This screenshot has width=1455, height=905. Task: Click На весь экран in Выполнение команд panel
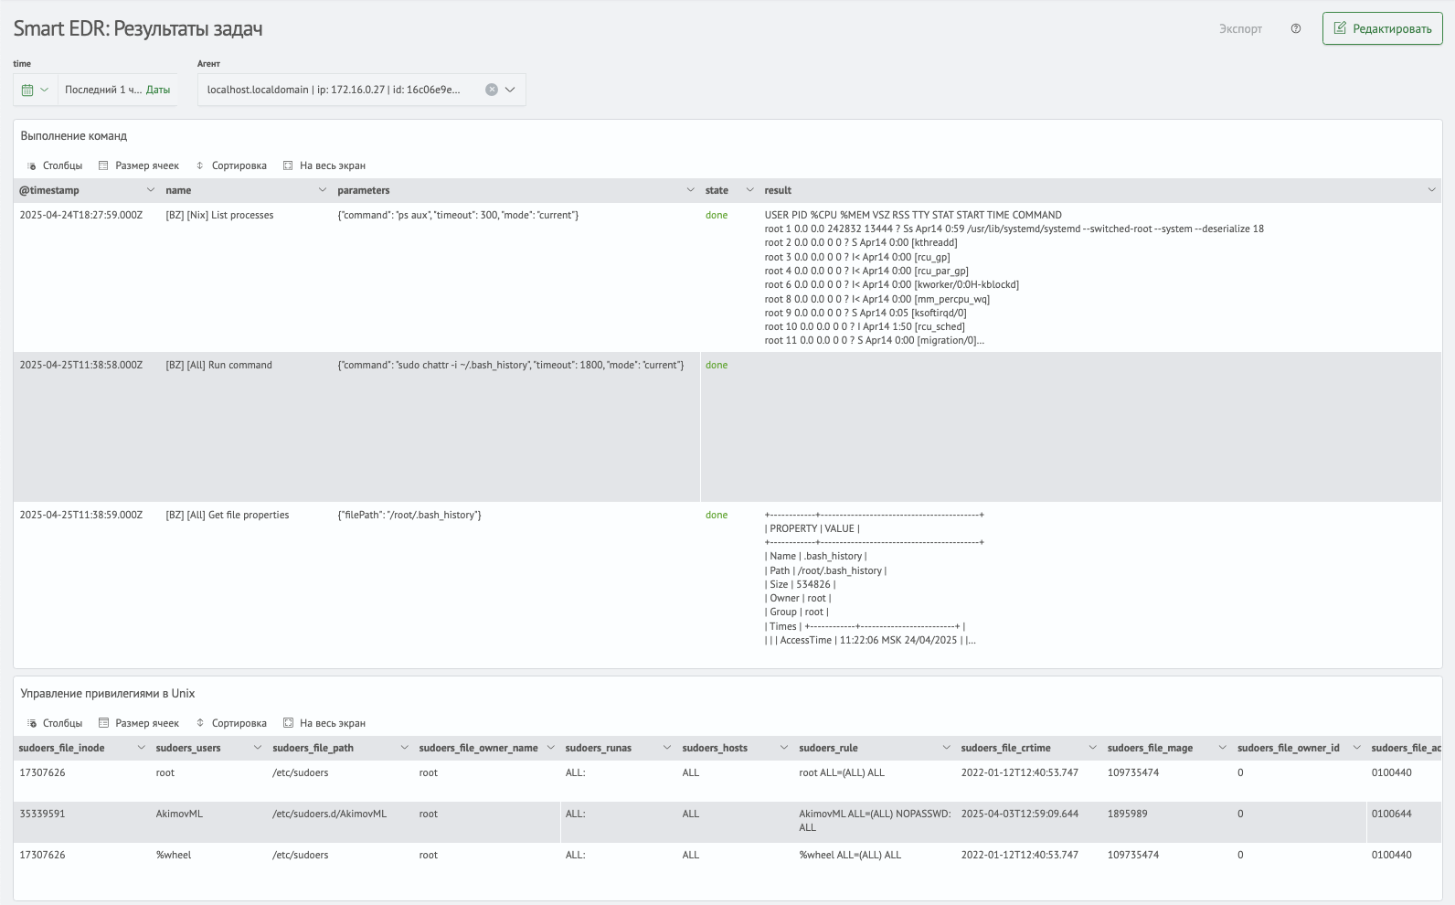coord(324,165)
